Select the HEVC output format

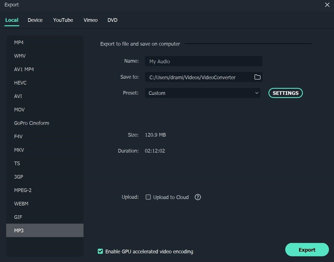[20, 83]
